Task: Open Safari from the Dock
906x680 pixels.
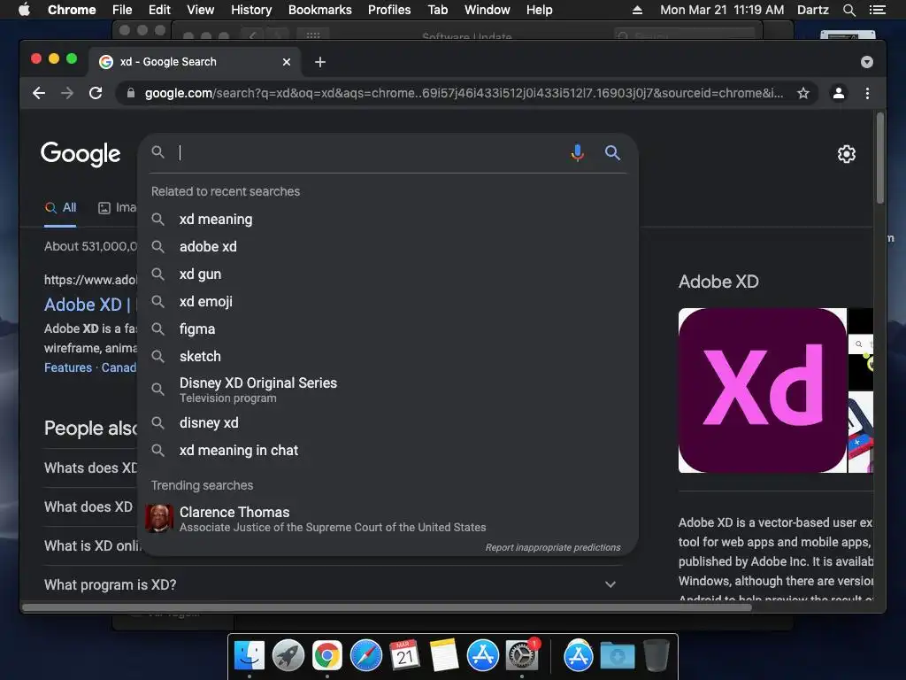Action: pyautogui.click(x=365, y=656)
